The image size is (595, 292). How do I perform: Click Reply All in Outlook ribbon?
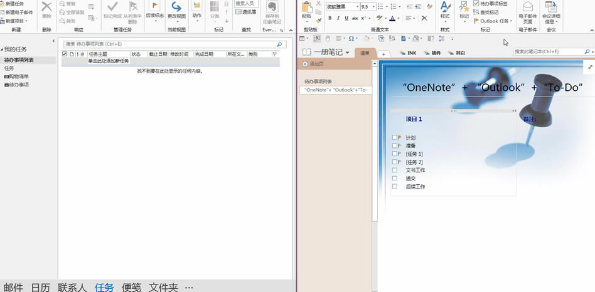pos(72,12)
